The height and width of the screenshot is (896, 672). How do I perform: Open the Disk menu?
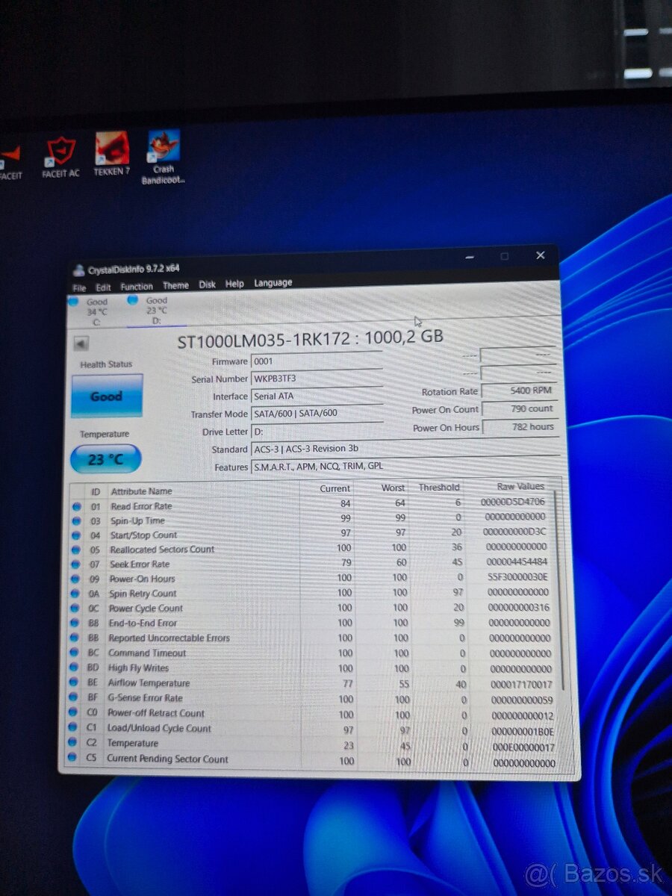tap(207, 284)
